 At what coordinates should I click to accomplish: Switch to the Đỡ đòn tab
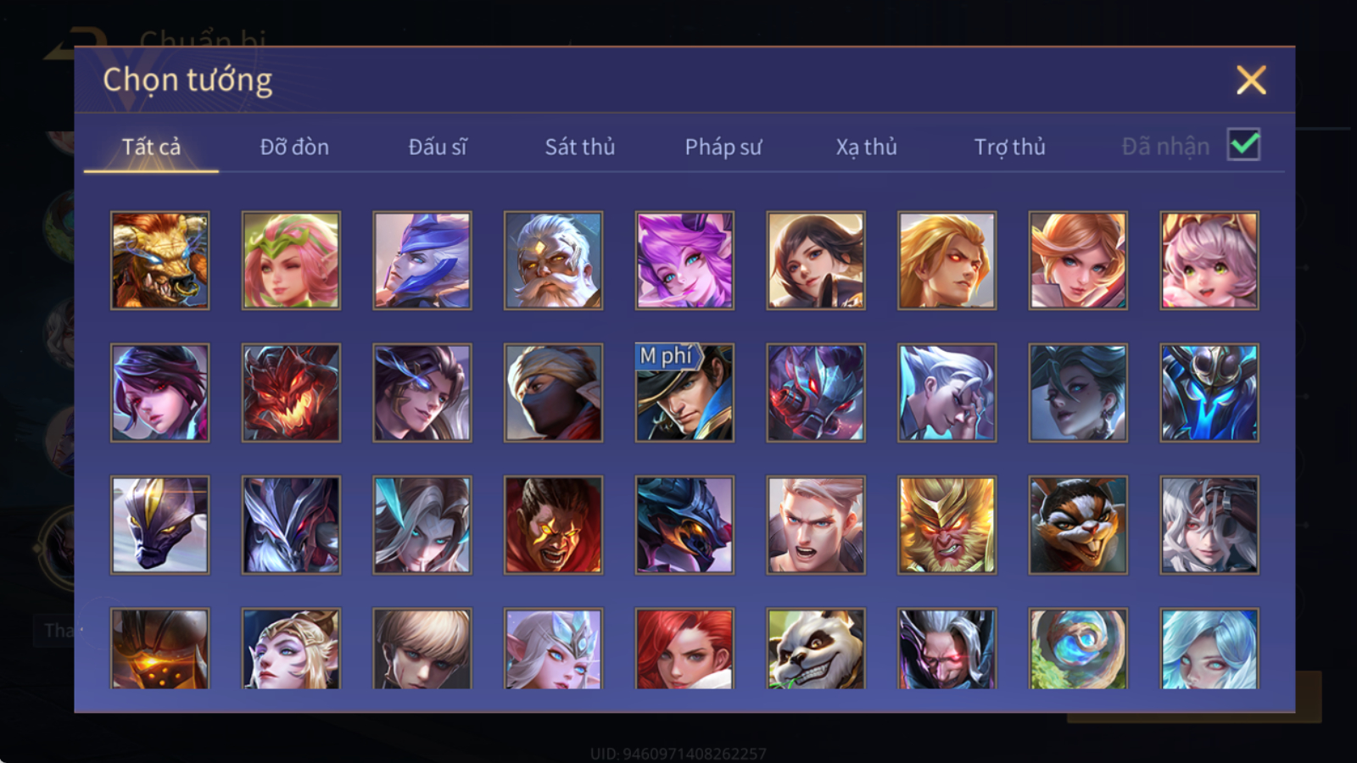click(294, 147)
